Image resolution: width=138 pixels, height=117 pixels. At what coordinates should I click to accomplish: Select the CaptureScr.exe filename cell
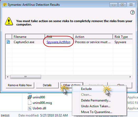[24, 42]
